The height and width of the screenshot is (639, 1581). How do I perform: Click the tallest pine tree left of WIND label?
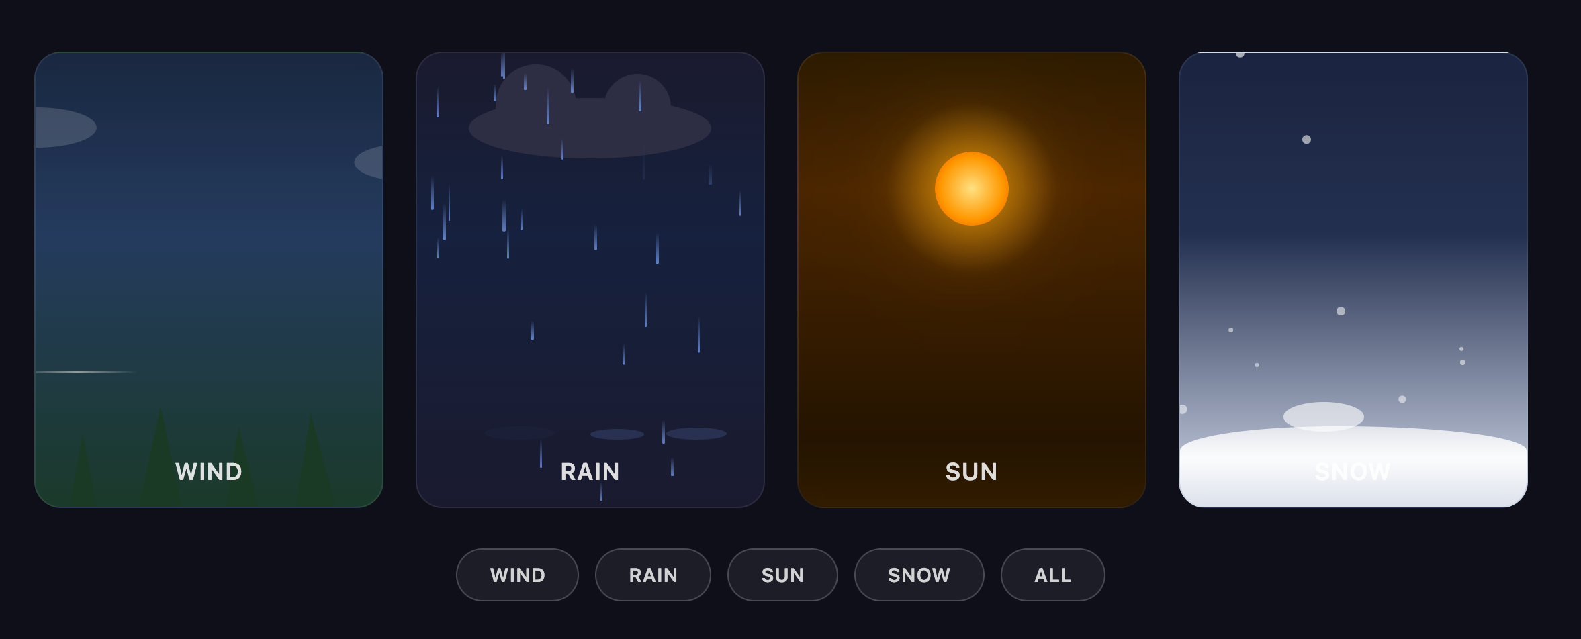click(160, 456)
